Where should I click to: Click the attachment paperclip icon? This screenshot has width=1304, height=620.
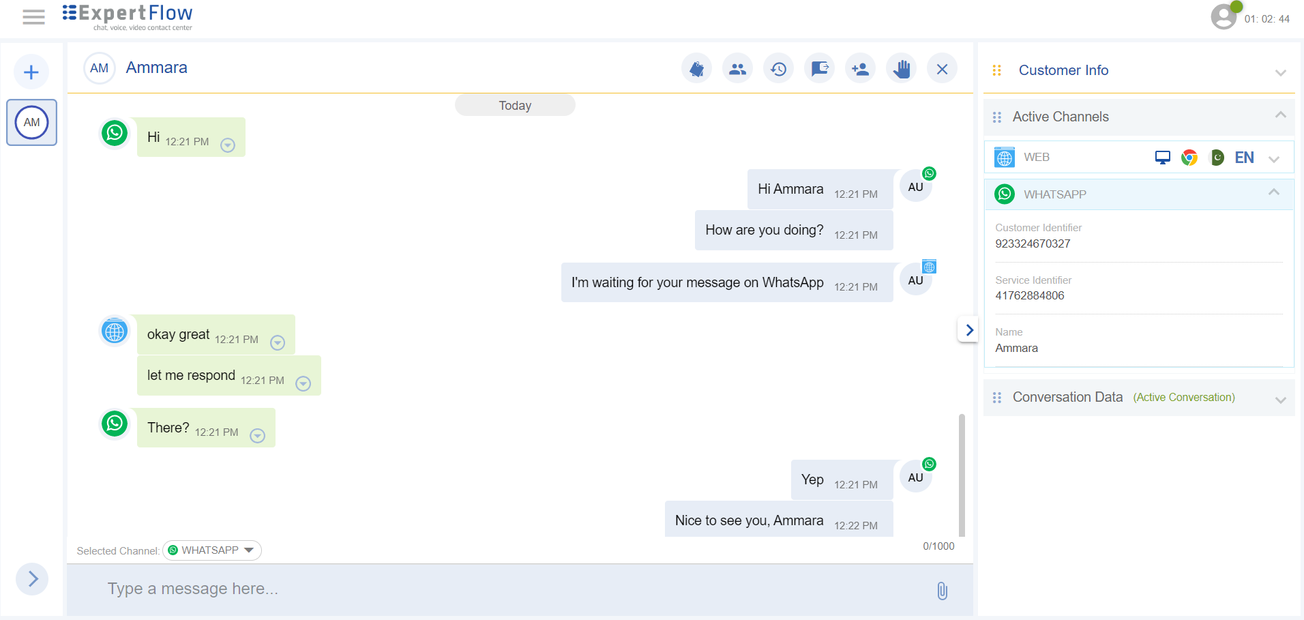tap(942, 591)
